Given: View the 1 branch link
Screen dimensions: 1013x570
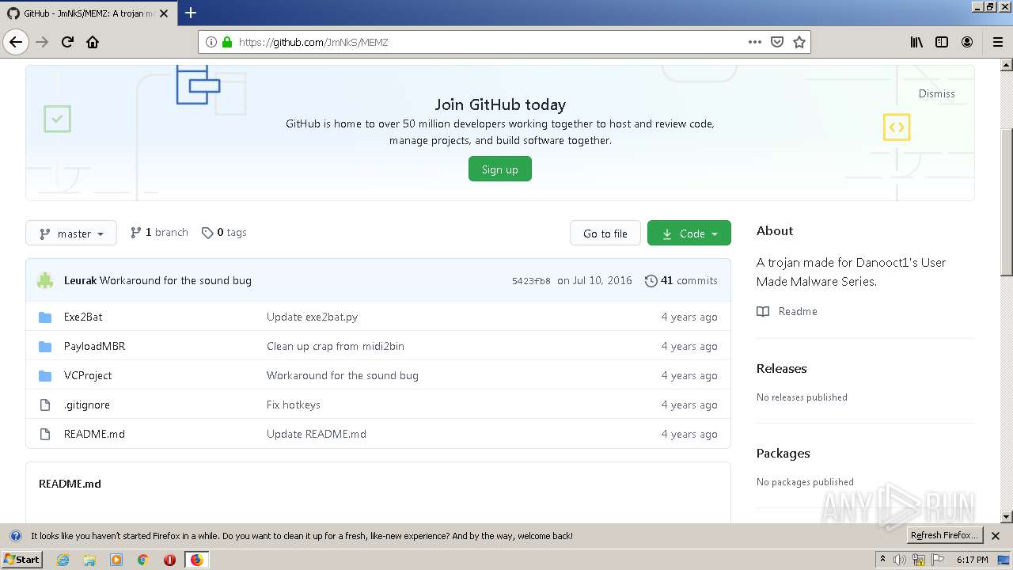Looking at the screenshot, I should tap(159, 233).
